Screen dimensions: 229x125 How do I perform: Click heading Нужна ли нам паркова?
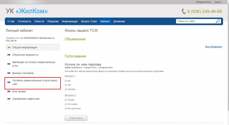click(x=83, y=64)
